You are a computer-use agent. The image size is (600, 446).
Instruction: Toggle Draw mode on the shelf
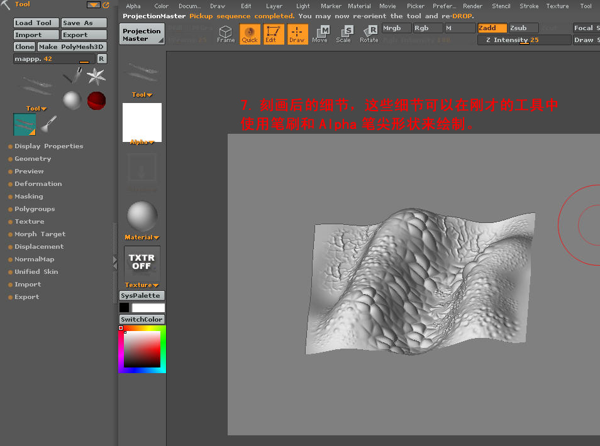297,34
